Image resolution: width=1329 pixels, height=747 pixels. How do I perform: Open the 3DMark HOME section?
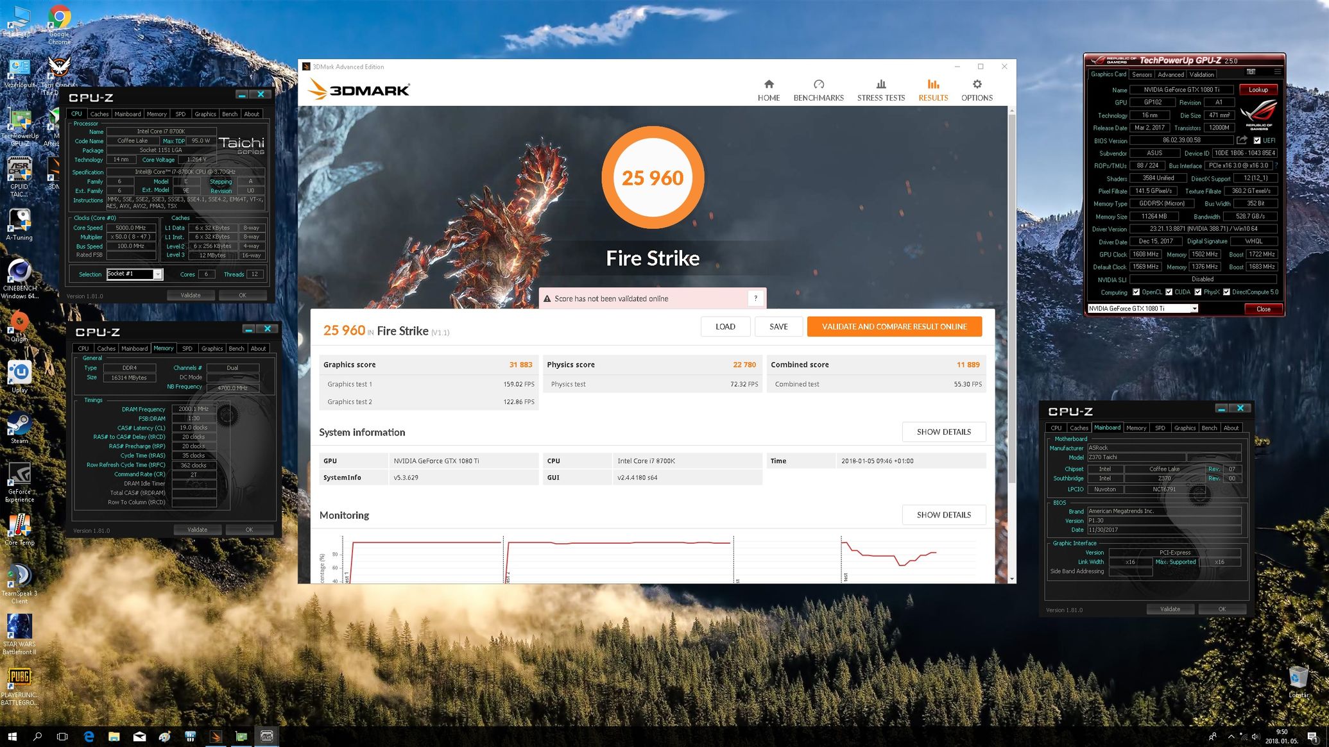768,90
